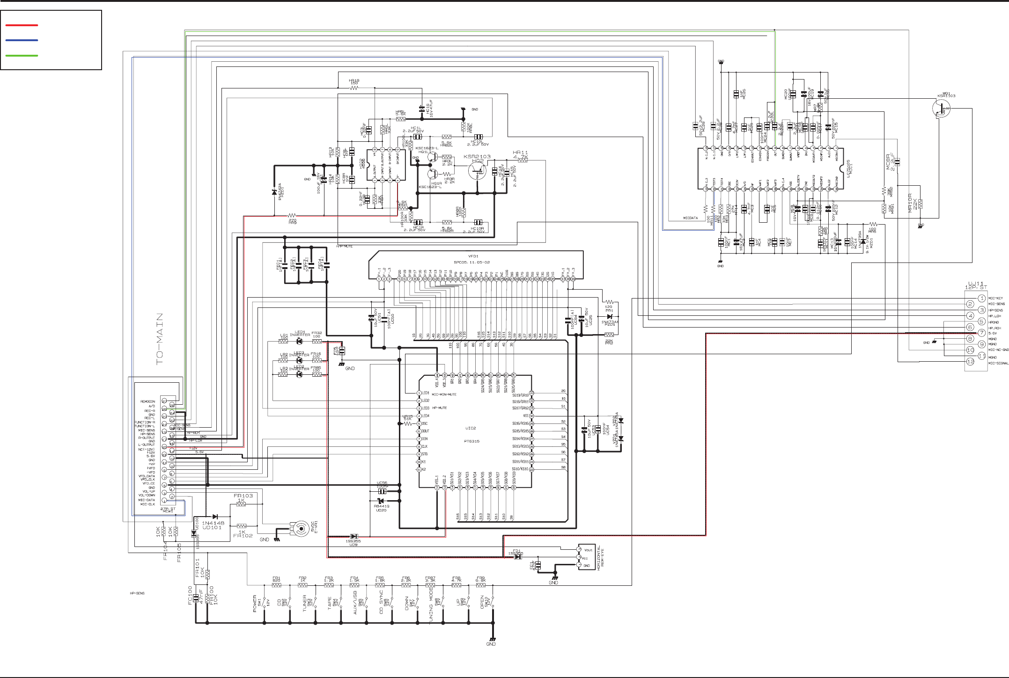Click the 1SS355 UD9 diode symbol
Image resolution: width=1009 pixels, height=678 pixels.
(x=354, y=536)
